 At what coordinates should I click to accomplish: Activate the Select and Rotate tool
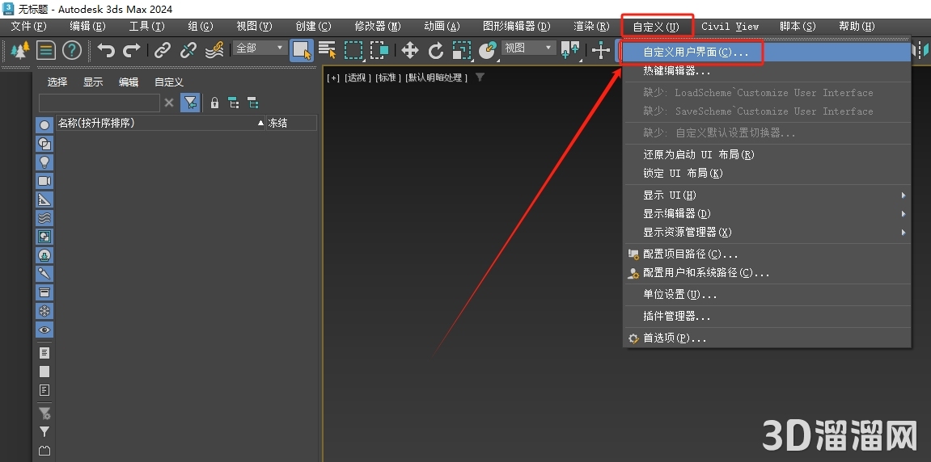pos(436,50)
